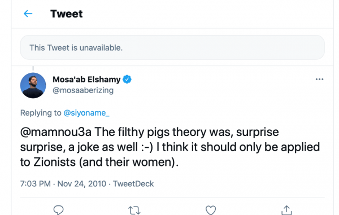
Task: Click the blue verified badge
Action: coord(127,80)
